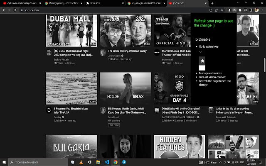
Task: Open File Explorer from the taskbar
Action: tap(98, 162)
